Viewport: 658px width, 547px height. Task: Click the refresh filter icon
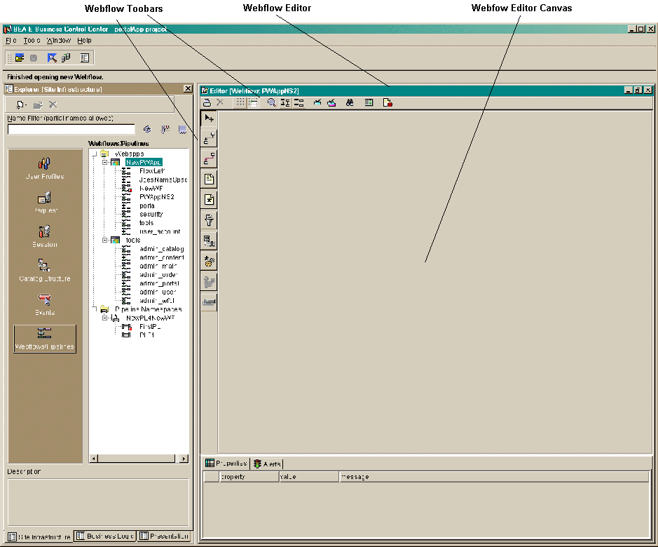(x=147, y=130)
